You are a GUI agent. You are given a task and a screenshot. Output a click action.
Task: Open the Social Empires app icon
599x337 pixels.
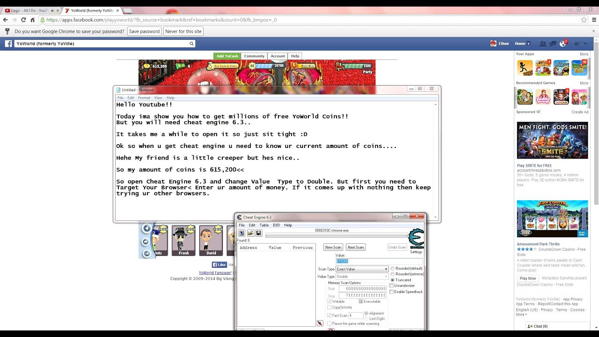pyautogui.click(x=543, y=68)
